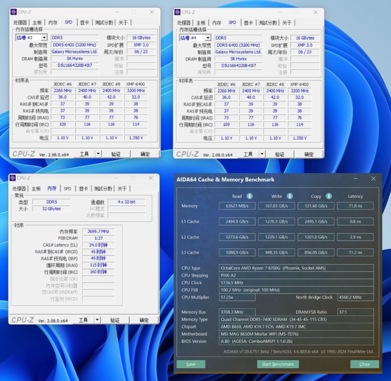Click the Write info icon in AIDA64
This screenshot has height=381, width=391.
tap(290, 196)
